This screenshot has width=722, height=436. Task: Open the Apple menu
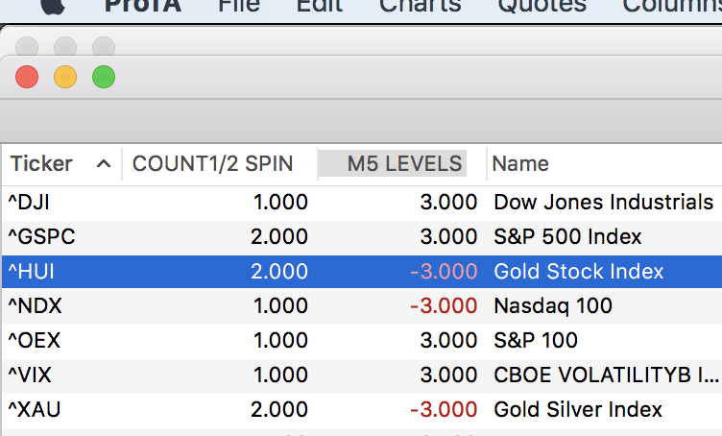pyautogui.click(x=51, y=5)
